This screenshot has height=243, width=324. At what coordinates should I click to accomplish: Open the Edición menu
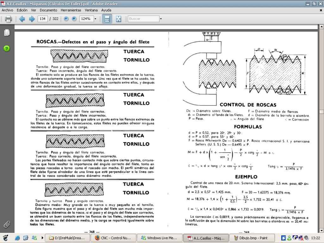point(22,10)
